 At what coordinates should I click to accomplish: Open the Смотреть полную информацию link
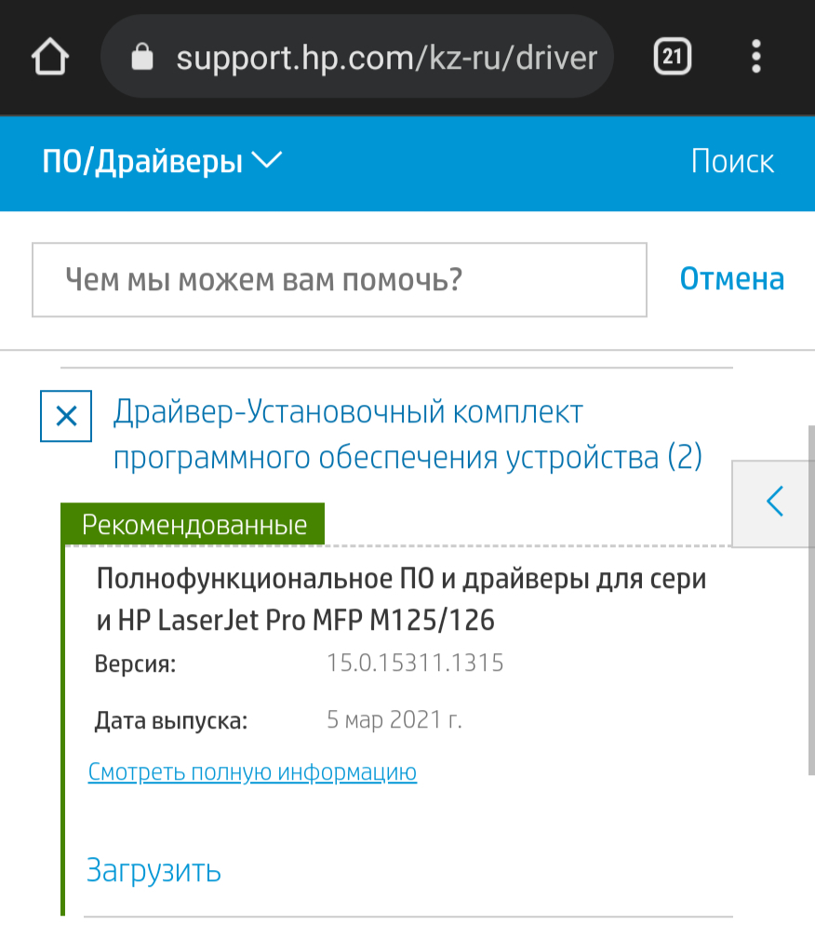252,771
